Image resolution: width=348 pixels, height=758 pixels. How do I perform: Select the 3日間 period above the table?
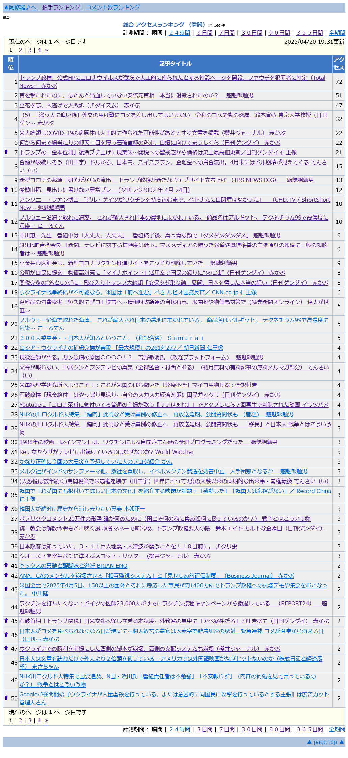(205, 33)
